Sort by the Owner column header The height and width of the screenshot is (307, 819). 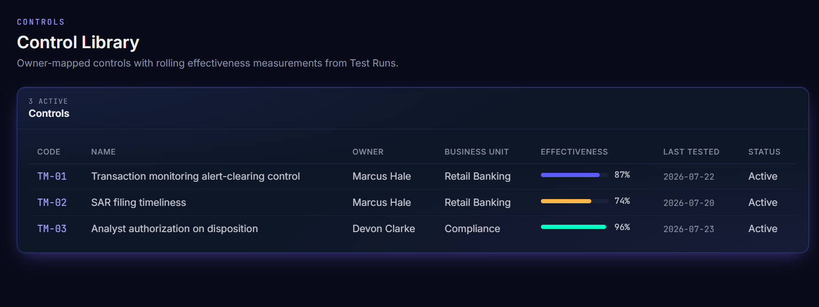(x=368, y=152)
